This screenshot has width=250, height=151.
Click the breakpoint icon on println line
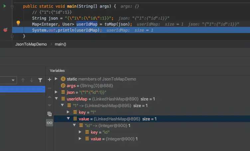tap(5, 30)
